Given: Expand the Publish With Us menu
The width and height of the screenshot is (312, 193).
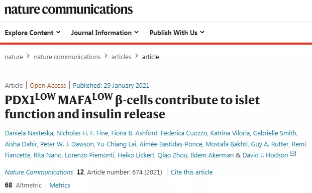Looking at the screenshot, I should point(177,33).
